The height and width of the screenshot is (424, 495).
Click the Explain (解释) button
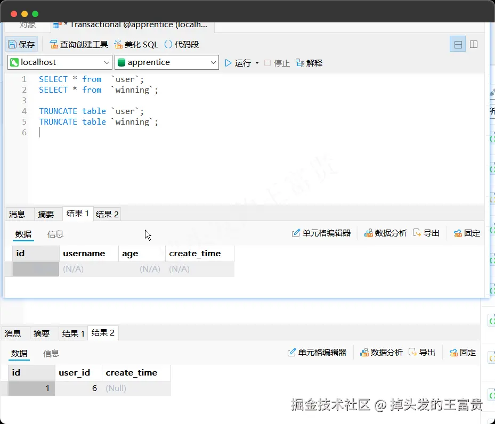[x=309, y=63]
